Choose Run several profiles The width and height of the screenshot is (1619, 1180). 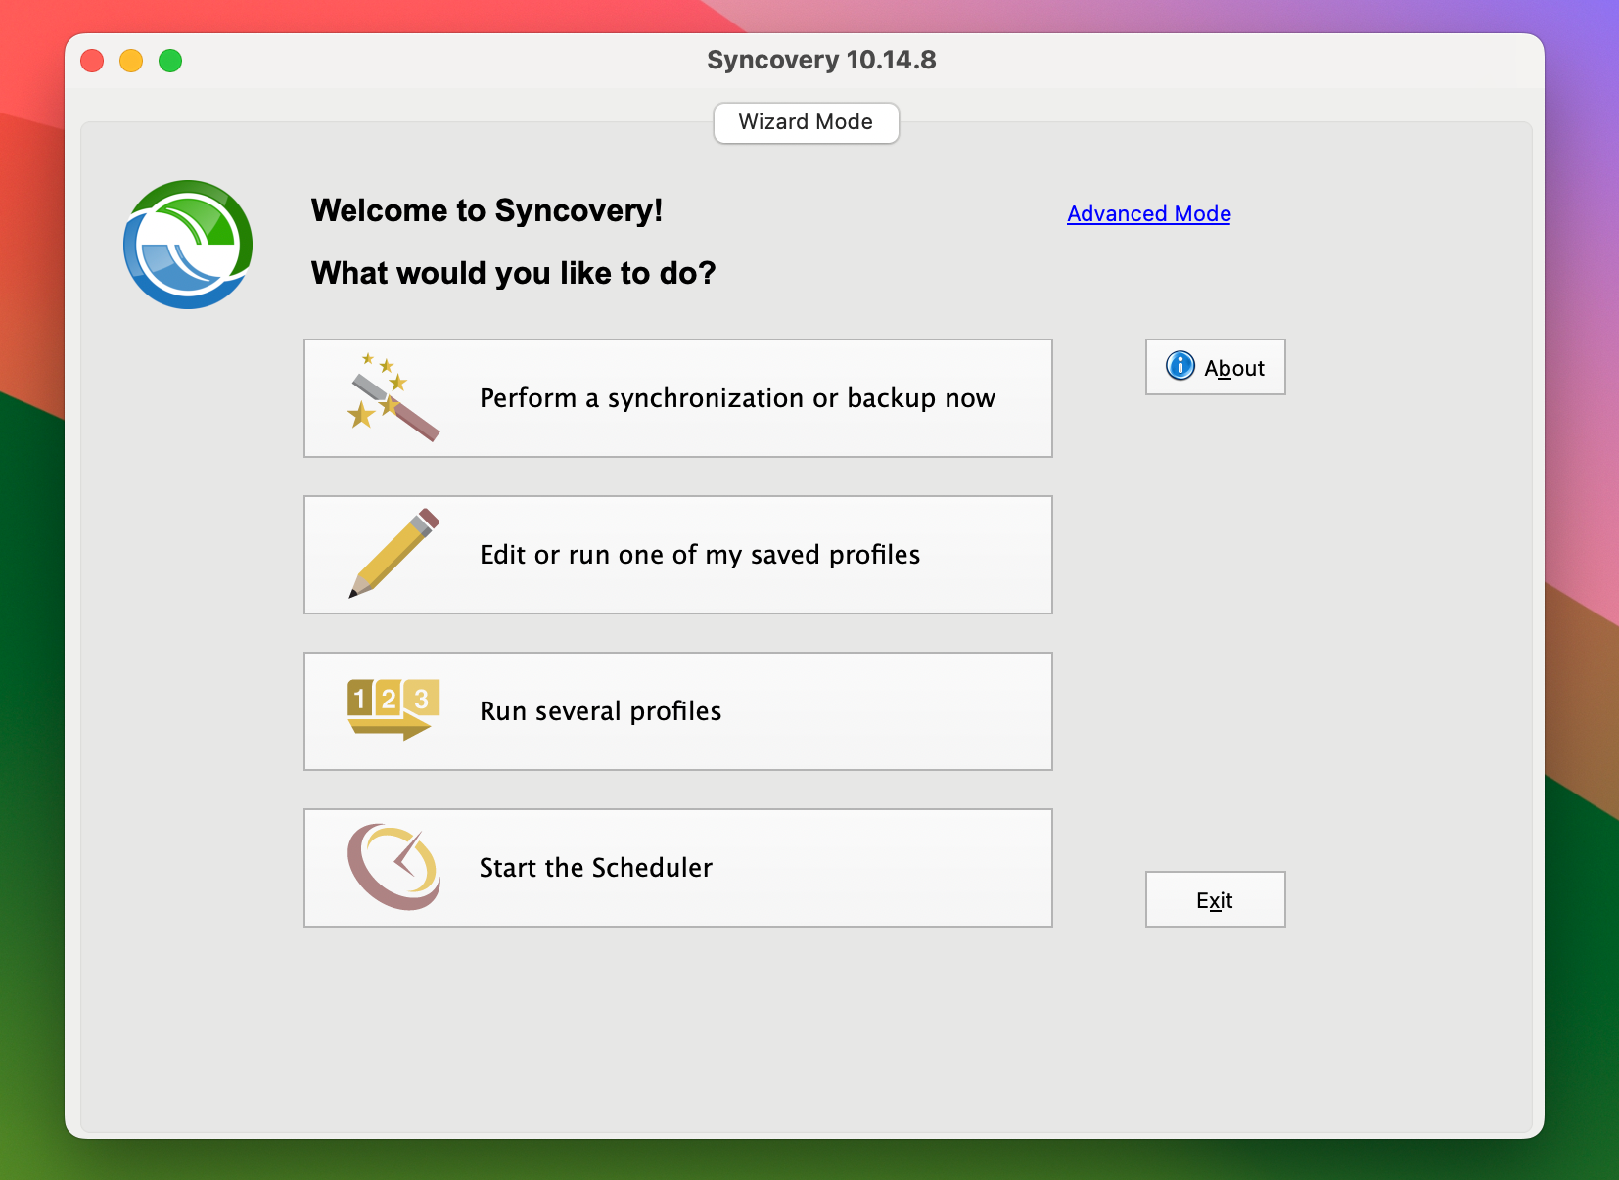click(x=678, y=711)
